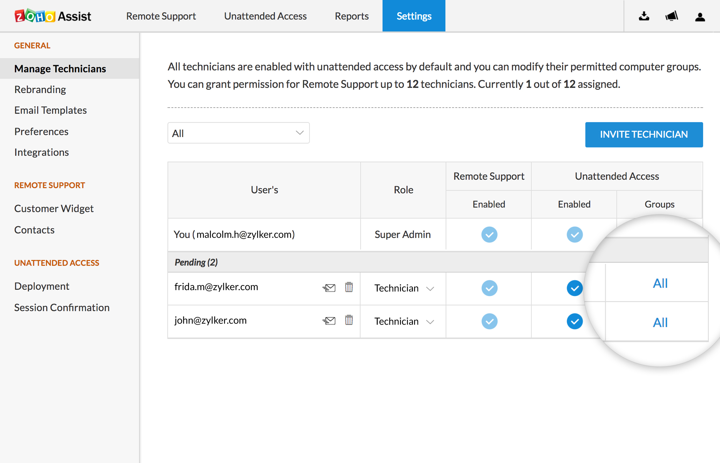The height and width of the screenshot is (463, 720).
Task: Delete pending technician frida.m@zylker.com
Action: coord(349,287)
